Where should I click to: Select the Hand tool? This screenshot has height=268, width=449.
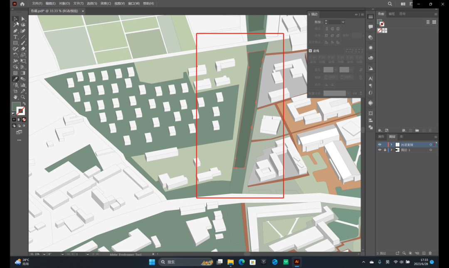pos(15,97)
